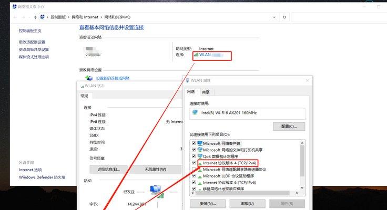This screenshot has width=387, height=210.
Task: Click the network activity computers icon in WLAN 状态
Action: click(157, 191)
